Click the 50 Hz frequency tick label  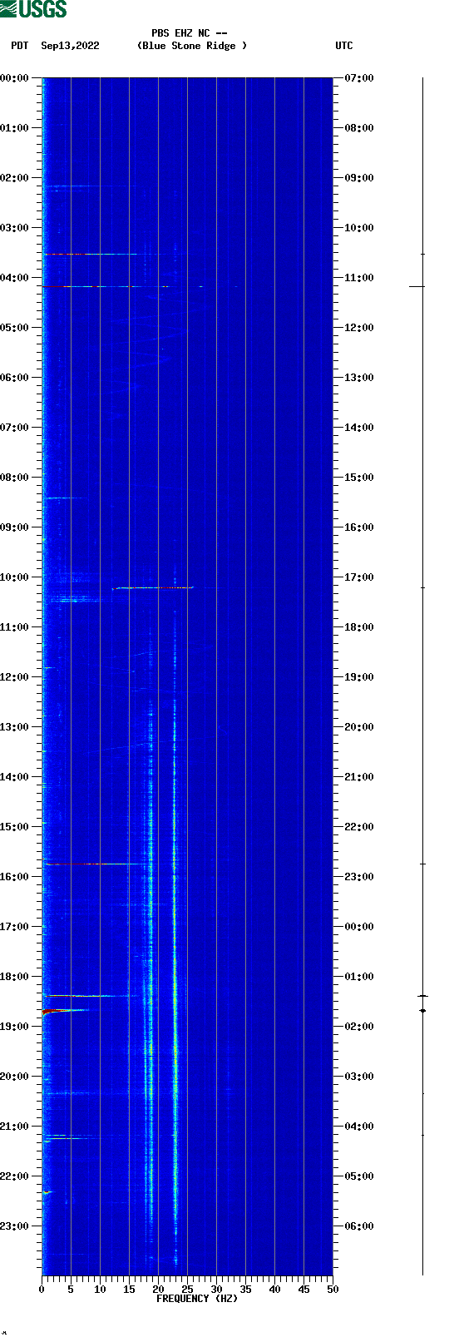pos(333,1290)
